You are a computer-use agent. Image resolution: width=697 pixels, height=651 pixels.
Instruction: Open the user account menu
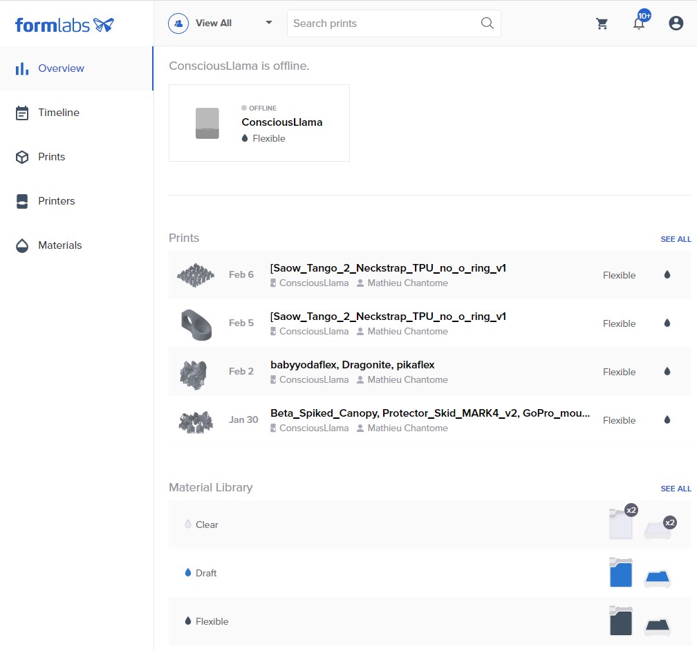click(676, 23)
